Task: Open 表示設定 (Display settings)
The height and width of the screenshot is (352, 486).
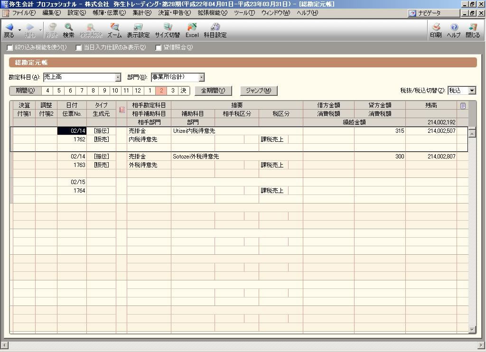Action: [138, 30]
